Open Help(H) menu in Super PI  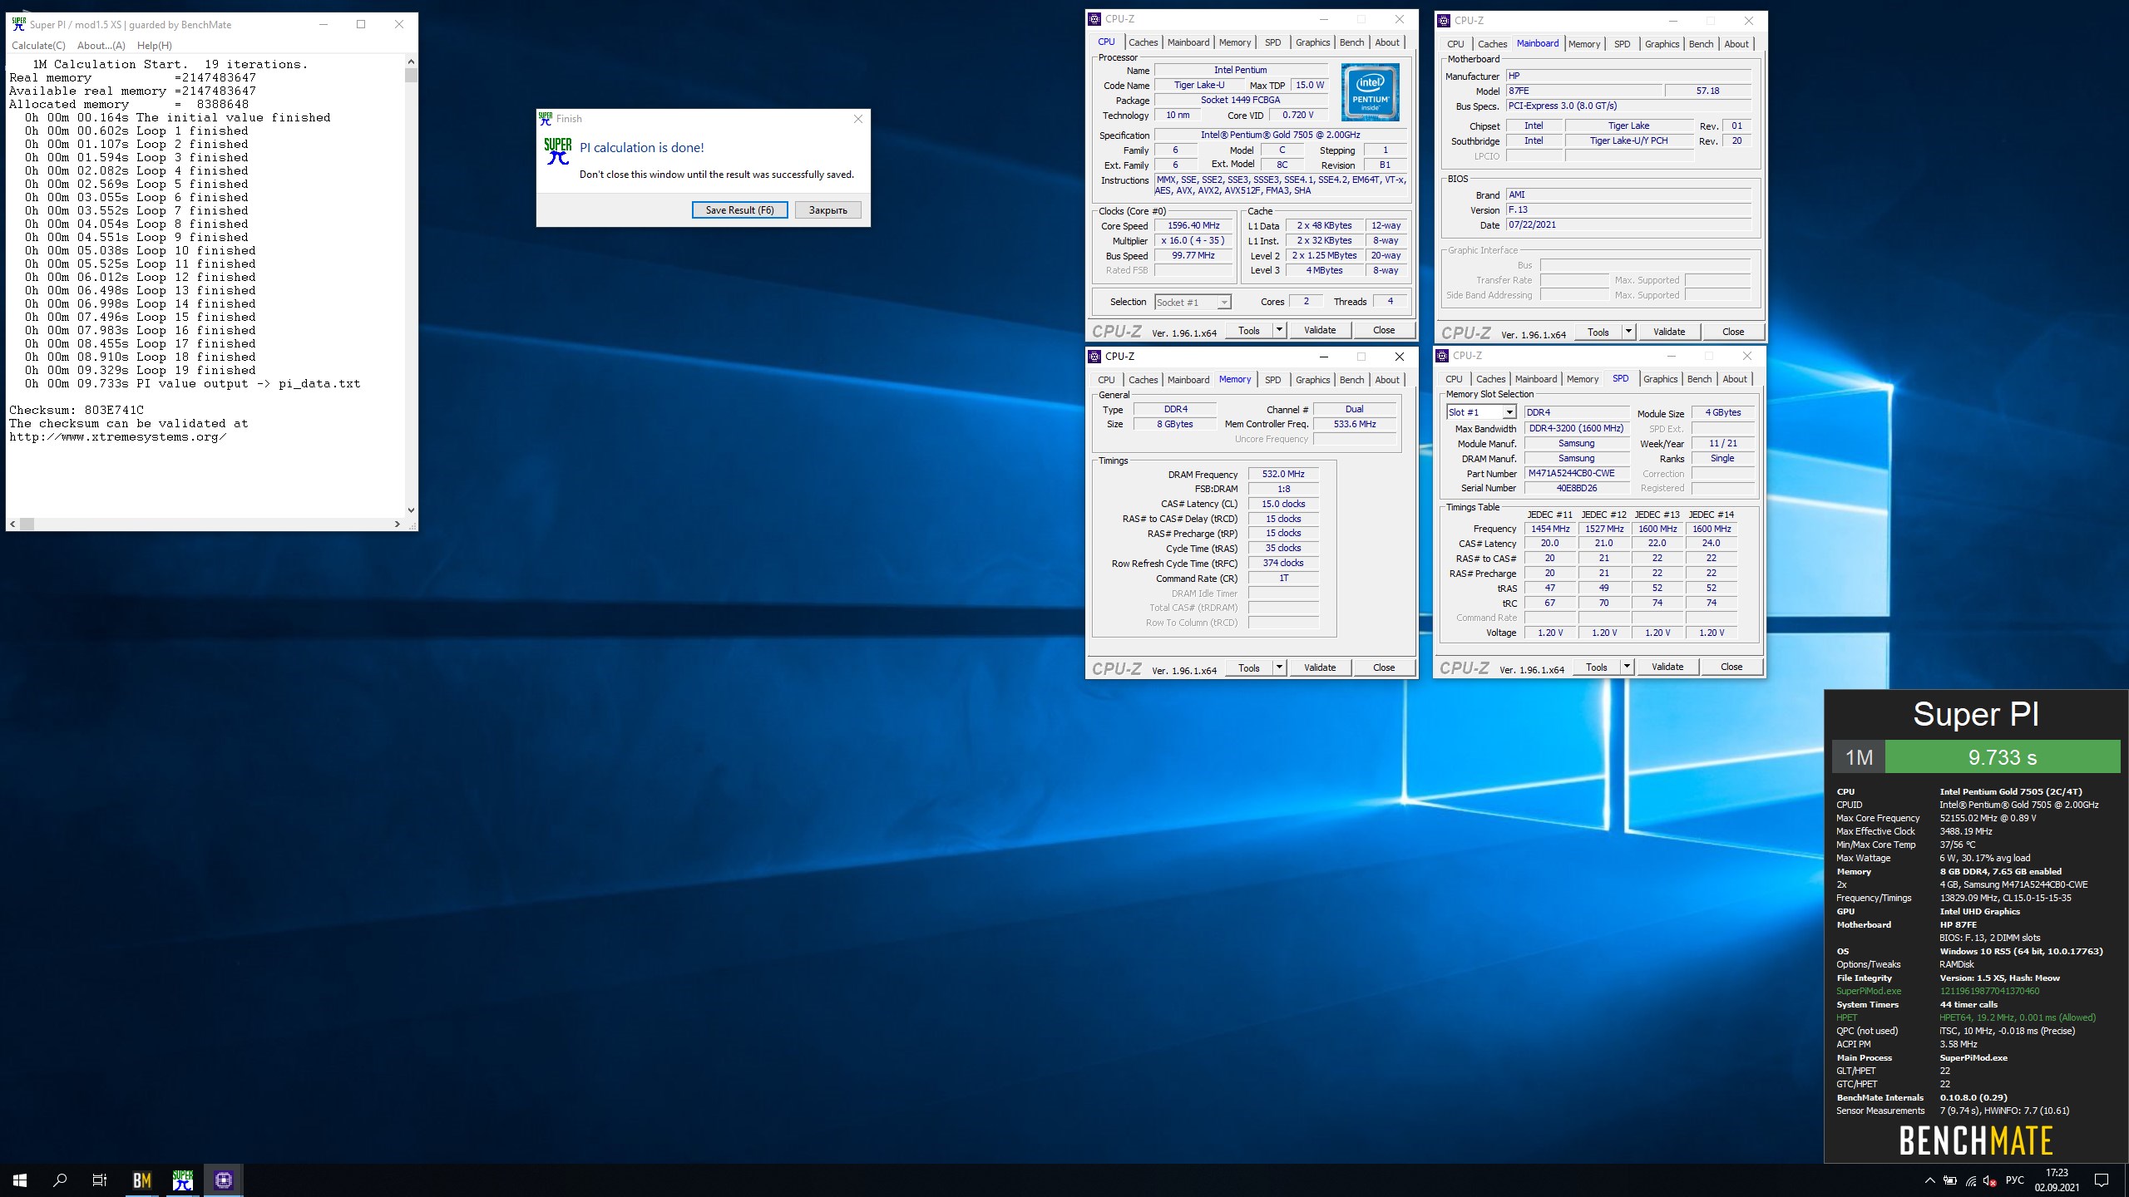155,46
